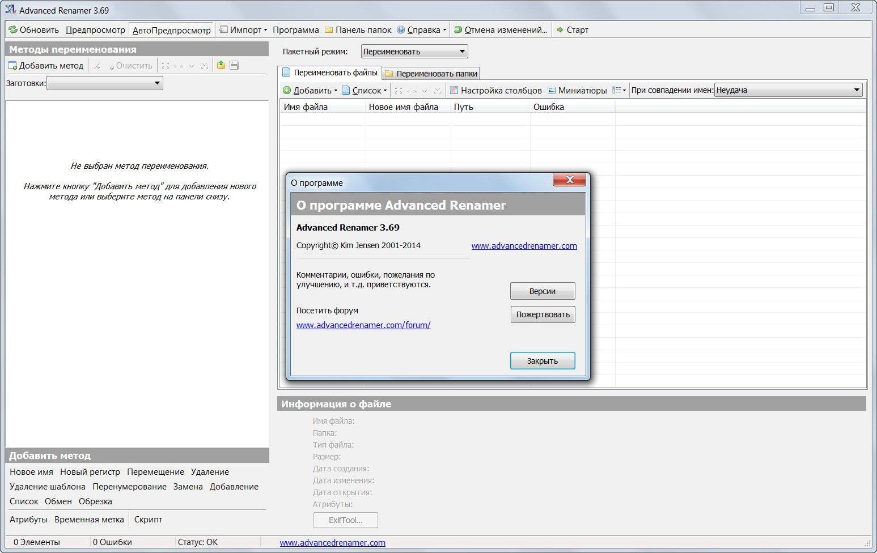Click the 0 Ошибки status text

pyautogui.click(x=112, y=542)
